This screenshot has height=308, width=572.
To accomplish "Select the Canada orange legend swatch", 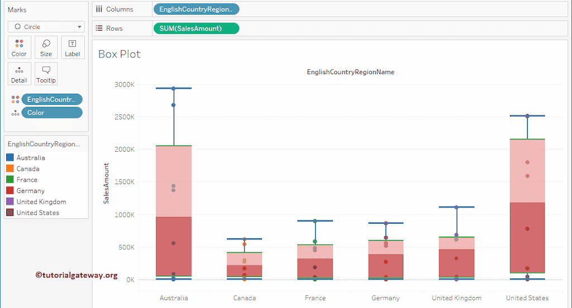I will 9,169.
